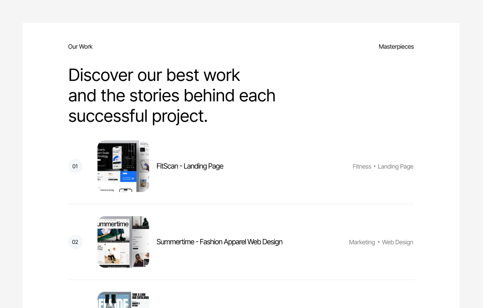Click the Discover our best work heading
The image size is (483, 308).
pos(172,95)
